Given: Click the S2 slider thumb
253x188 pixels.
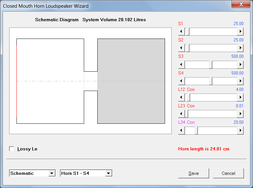Looking at the screenshot, I should (188, 48).
